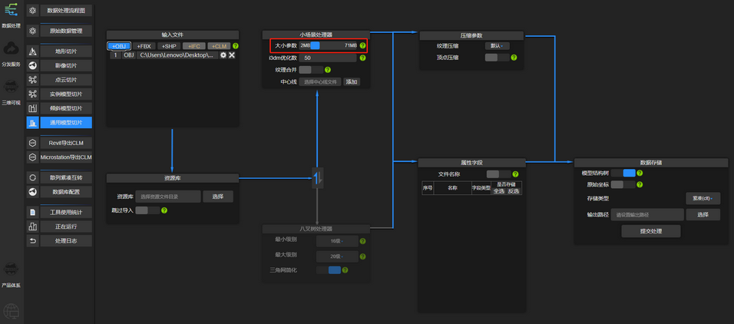This screenshot has width=734, height=324.
Task: Open Revit导出CLM in the sidebar
Action: click(65, 143)
